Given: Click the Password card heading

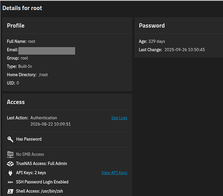Looking at the screenshot, I should (x=152, y=26).
